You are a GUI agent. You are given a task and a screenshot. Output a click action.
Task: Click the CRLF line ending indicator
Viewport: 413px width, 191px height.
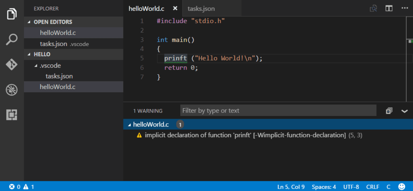(x=373, y=187)
